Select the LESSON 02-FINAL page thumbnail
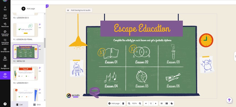 coord(25,30)
